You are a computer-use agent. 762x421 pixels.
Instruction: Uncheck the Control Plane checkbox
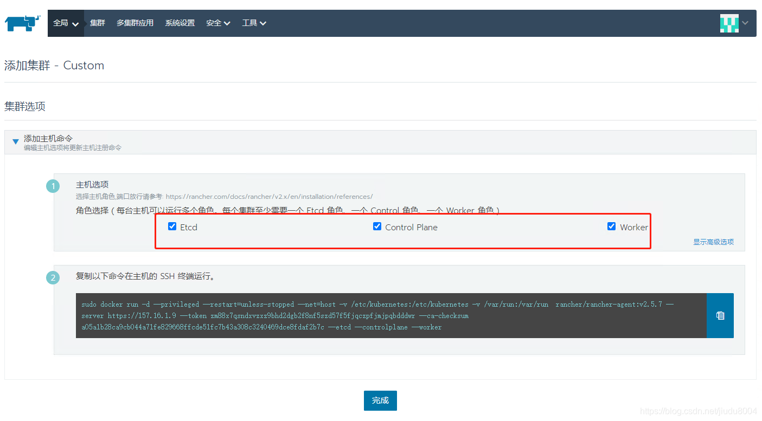[377, 226]
